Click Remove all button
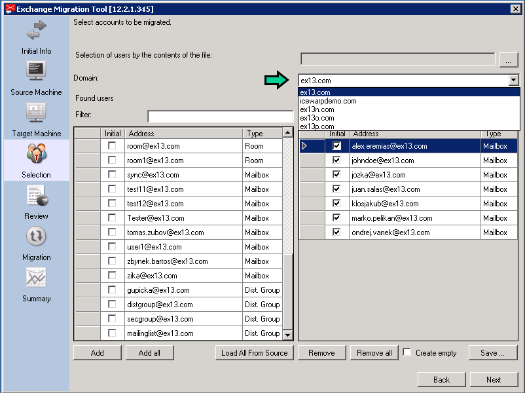 374,353
